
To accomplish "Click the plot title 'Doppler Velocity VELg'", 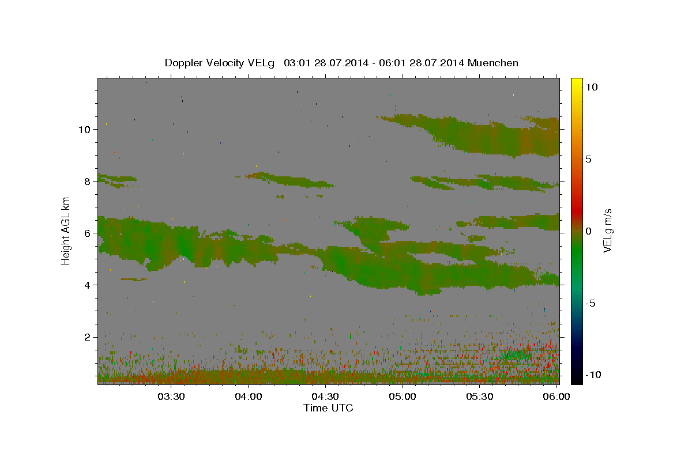I will pyautogui.click(x=220, y=63).
